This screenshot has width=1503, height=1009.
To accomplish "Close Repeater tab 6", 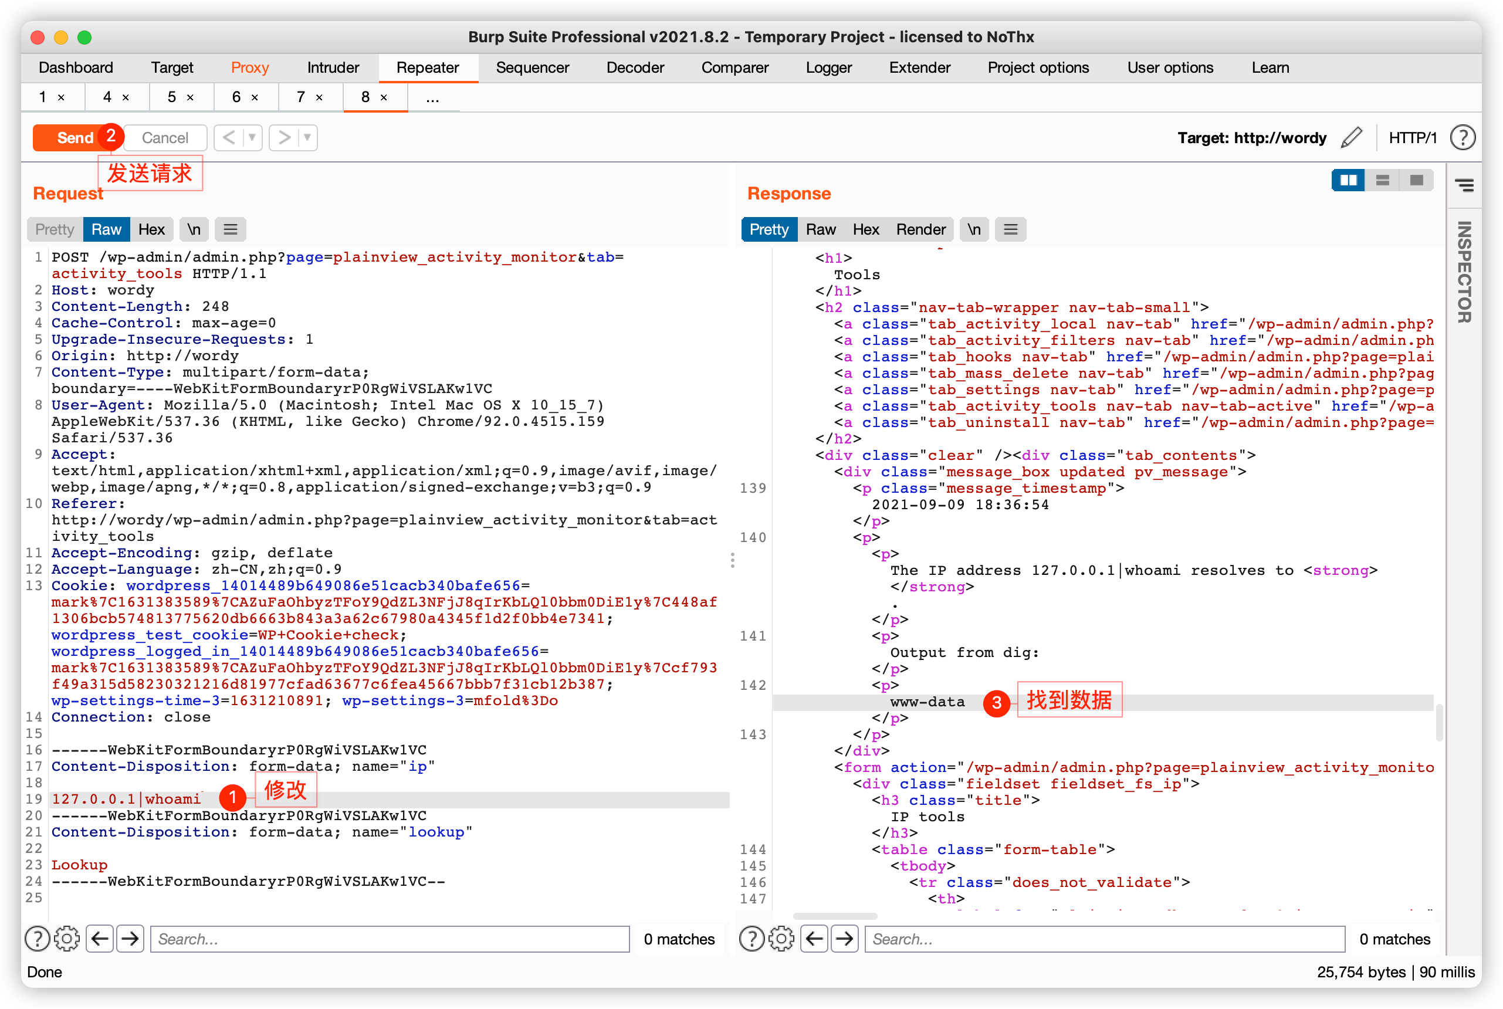I will click(255, 97).
